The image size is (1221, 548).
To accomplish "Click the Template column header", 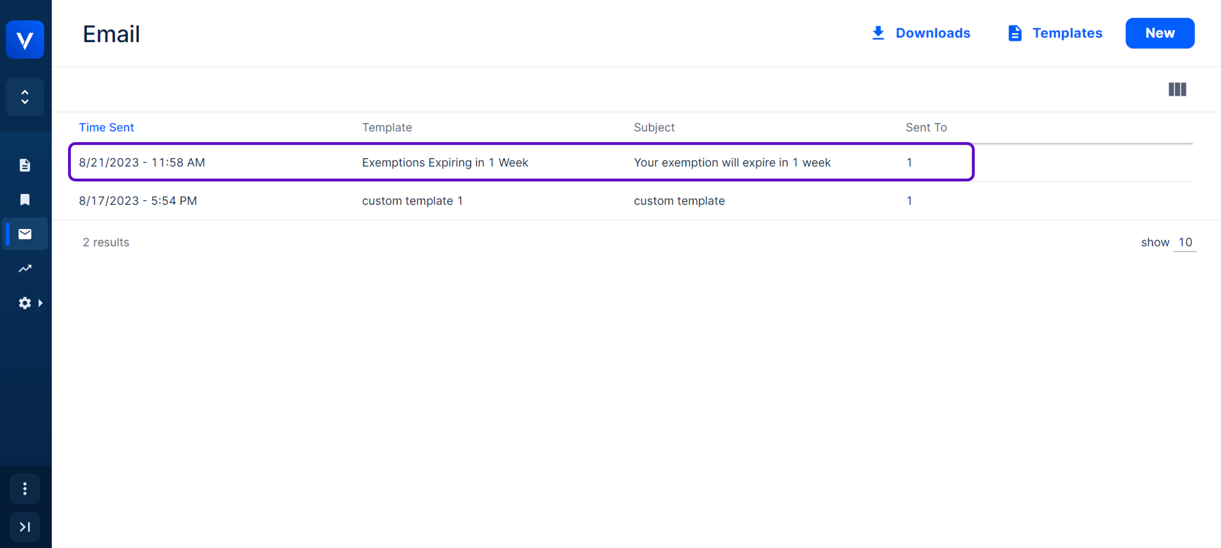I will tap(387, 127).
